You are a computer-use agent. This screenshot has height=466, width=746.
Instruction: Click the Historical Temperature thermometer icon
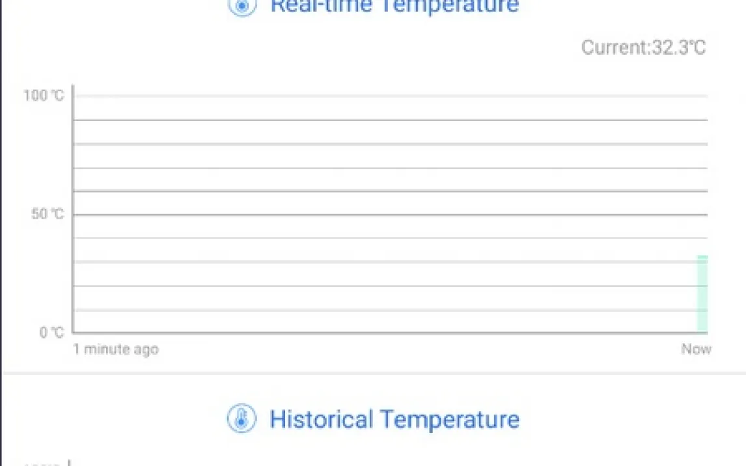coord(242,418)
